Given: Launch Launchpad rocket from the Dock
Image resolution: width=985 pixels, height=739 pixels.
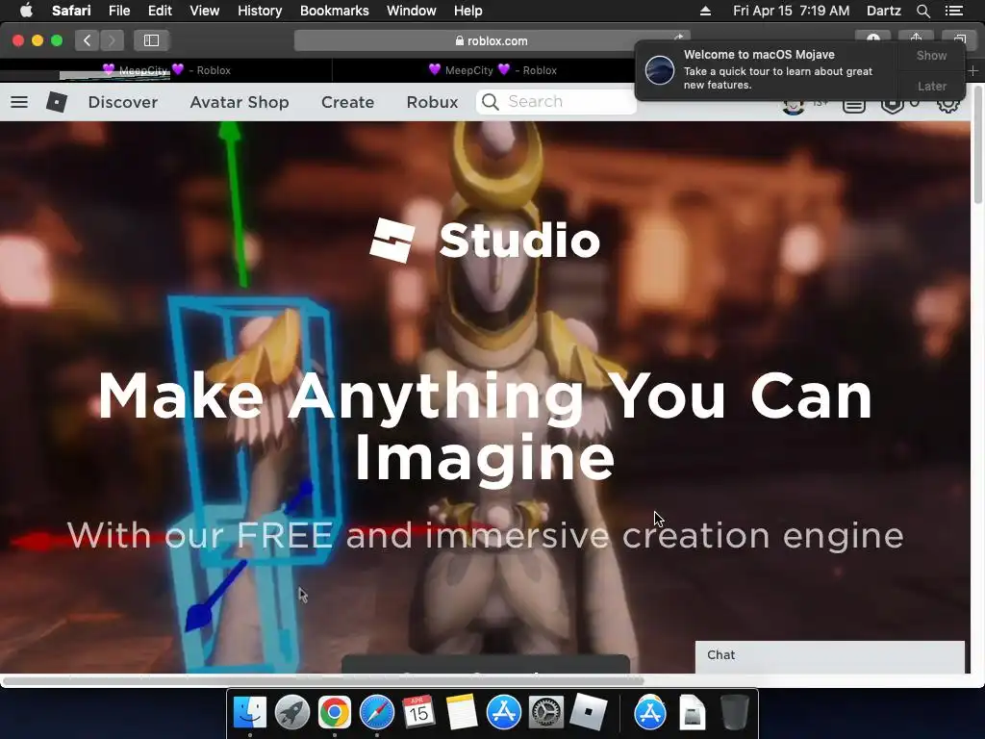Looking at the screenshot, I should tap(292, 713).
